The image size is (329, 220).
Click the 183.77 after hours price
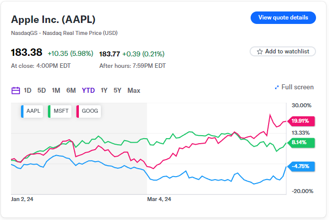click(x=109, y=54)
